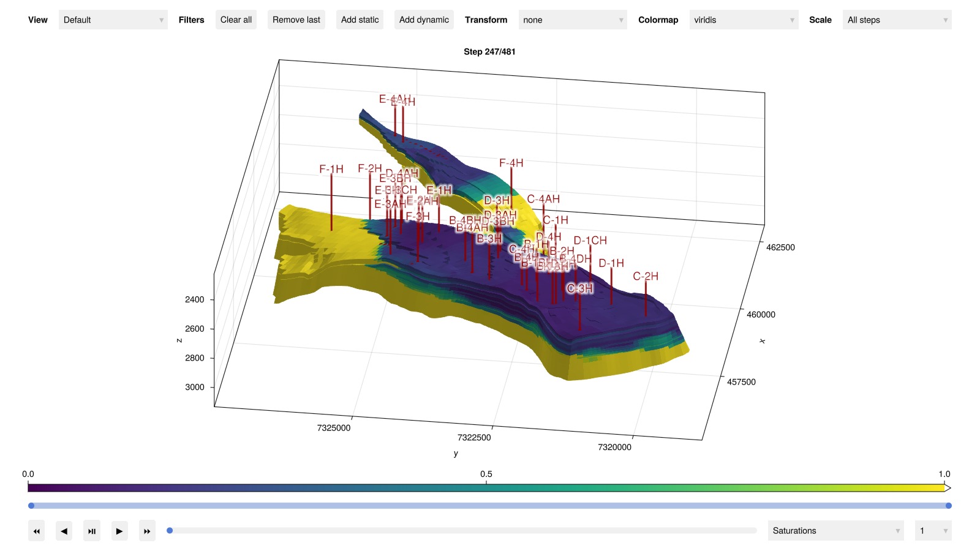Click the Add static filter button
Screen dimensions: 980x551
(360, 20)
